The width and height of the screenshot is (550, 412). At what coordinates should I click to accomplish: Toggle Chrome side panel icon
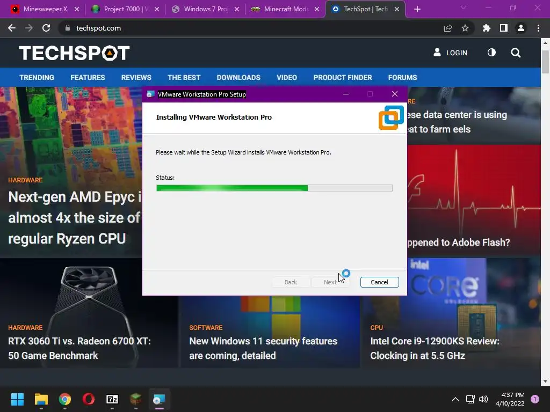503,28
